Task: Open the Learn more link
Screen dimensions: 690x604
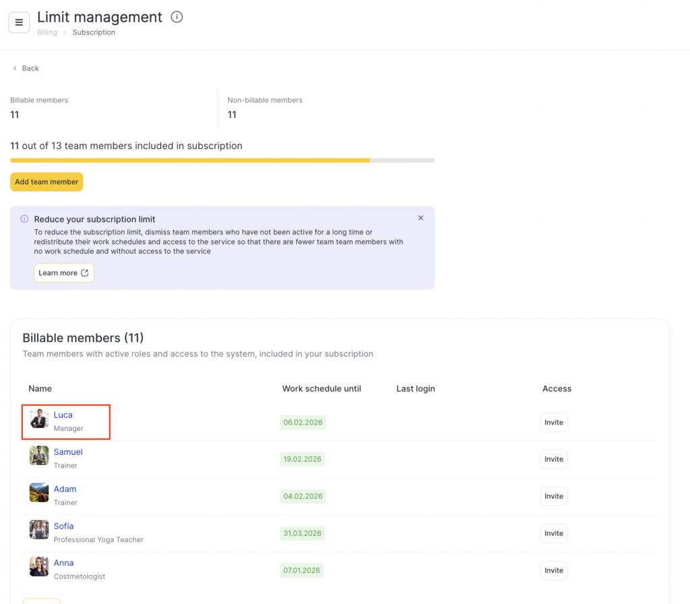Action: pyautogui.click(x=63, y=273)
